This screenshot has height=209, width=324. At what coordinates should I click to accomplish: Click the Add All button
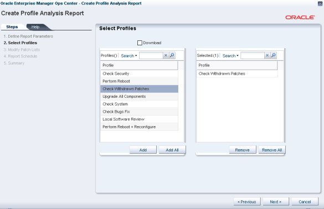(172, 150)
